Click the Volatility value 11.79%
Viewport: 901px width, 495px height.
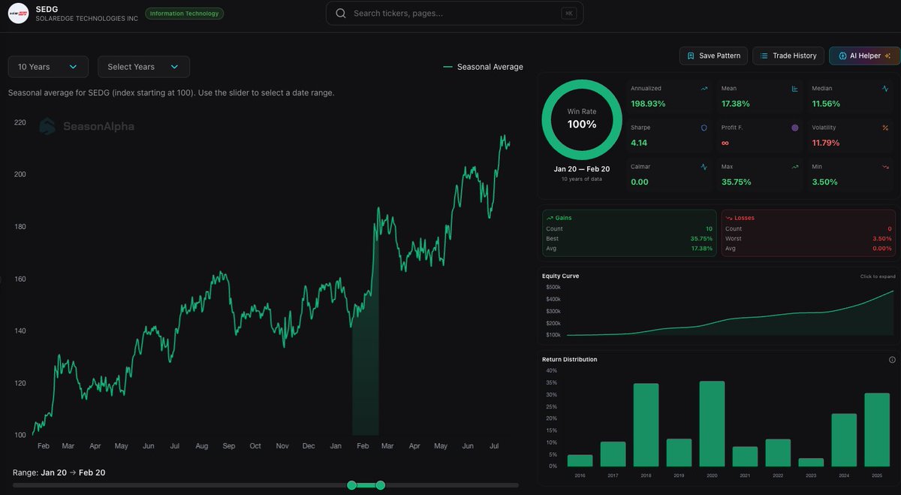point(826,143)
